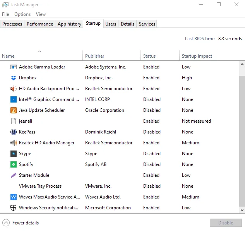245x231 pixels.
Task: Select the Spotify green icon
Action: pyautogui.click(x=14, y=164)
